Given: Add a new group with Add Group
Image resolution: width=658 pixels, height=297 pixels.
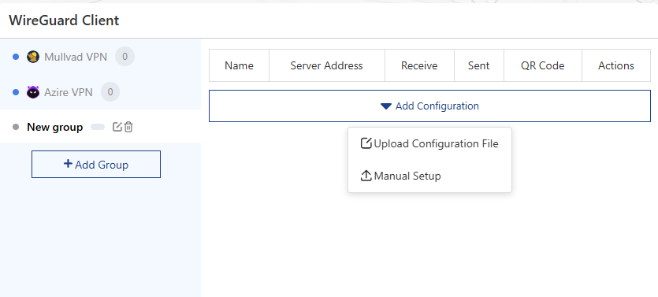Looking at the screenshot, I should [x=96, y=165].
